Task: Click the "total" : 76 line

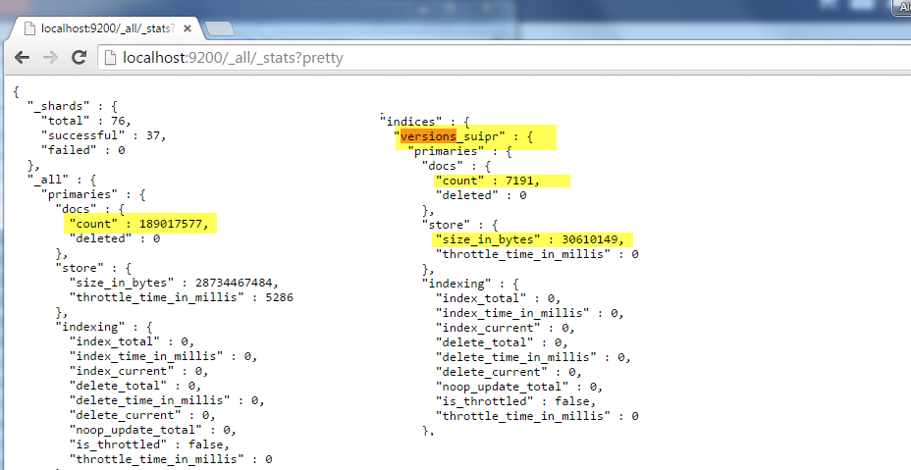Action: coord(86,121)
